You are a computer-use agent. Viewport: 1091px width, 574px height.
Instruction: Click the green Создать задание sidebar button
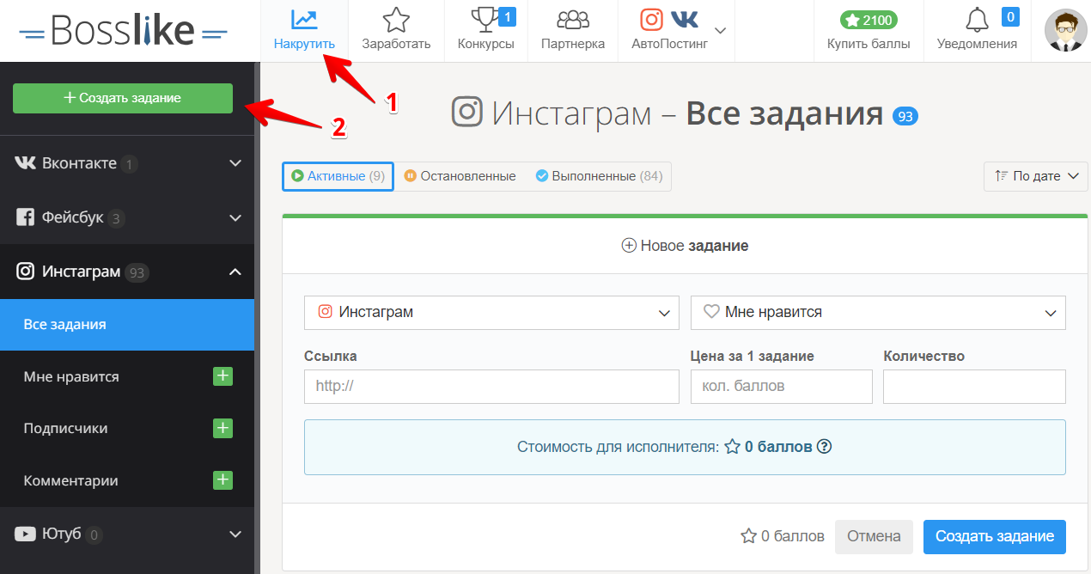(123, 98)
